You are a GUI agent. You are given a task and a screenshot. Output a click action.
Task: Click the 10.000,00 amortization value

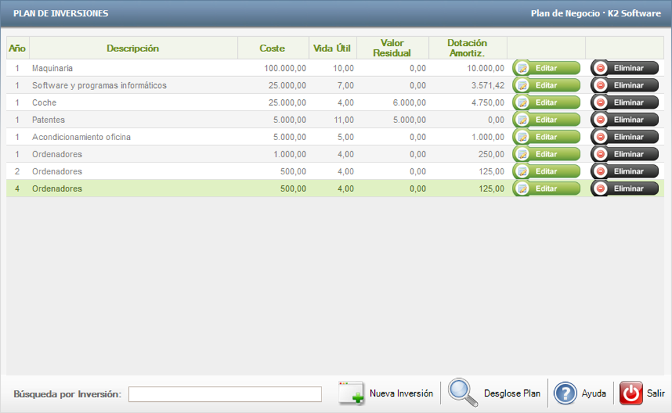pyautogui.click(x=486, y=68)
